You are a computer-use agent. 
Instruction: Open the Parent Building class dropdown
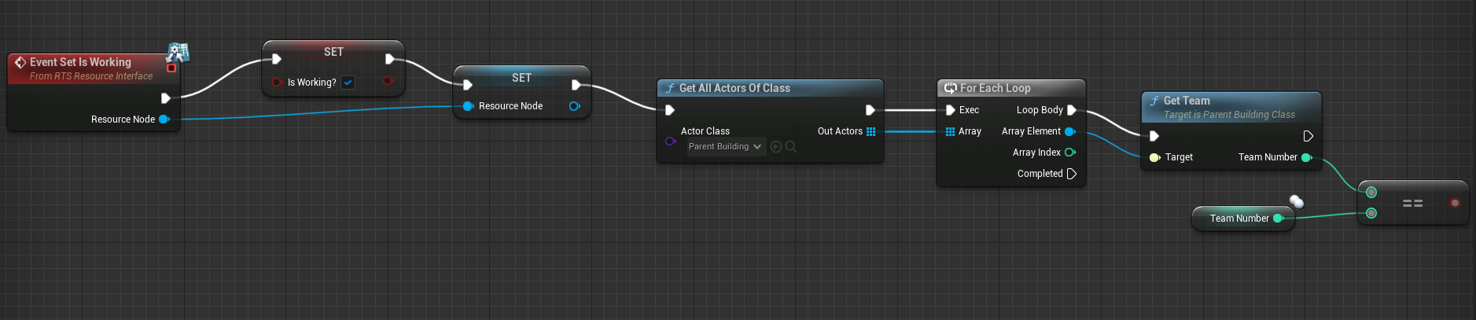727,146
